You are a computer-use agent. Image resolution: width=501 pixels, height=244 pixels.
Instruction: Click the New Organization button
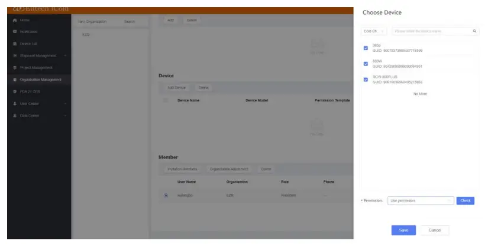tap(92, 22)
